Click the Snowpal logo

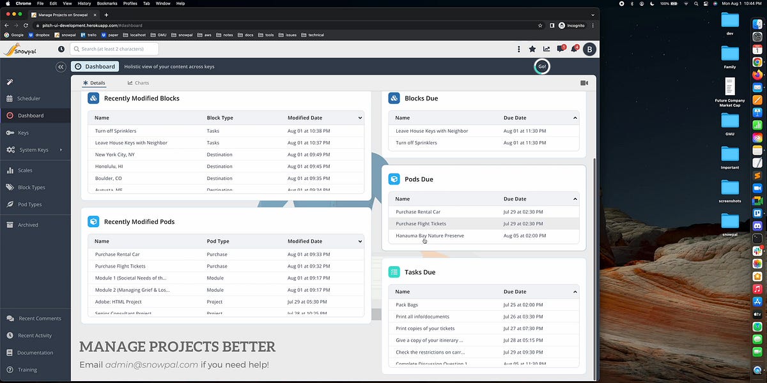pos(21,49)
